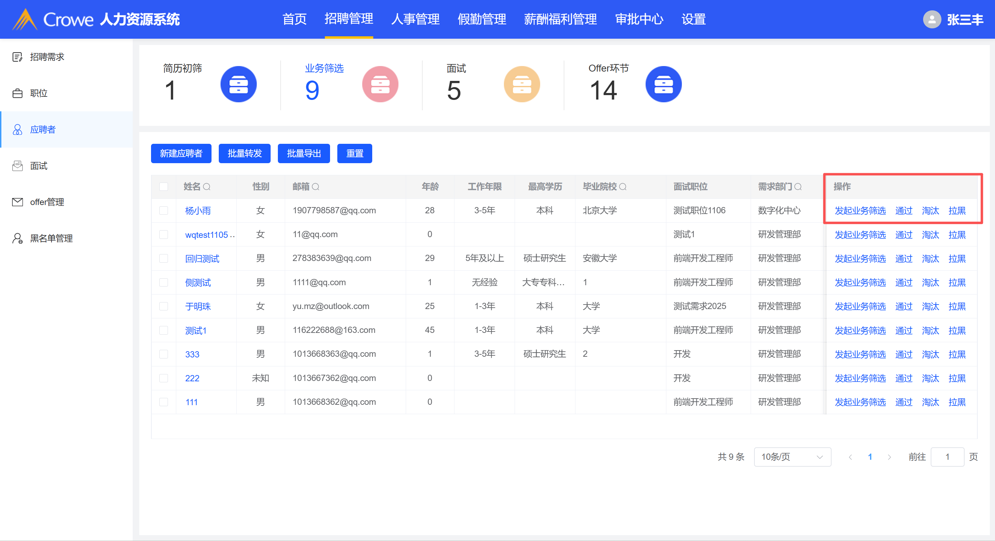Click next page arrow in pagination
The image size is (995, 541).
click(889, 457)
